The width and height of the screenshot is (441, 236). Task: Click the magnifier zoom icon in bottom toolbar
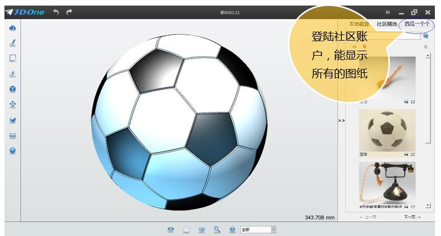217,229
